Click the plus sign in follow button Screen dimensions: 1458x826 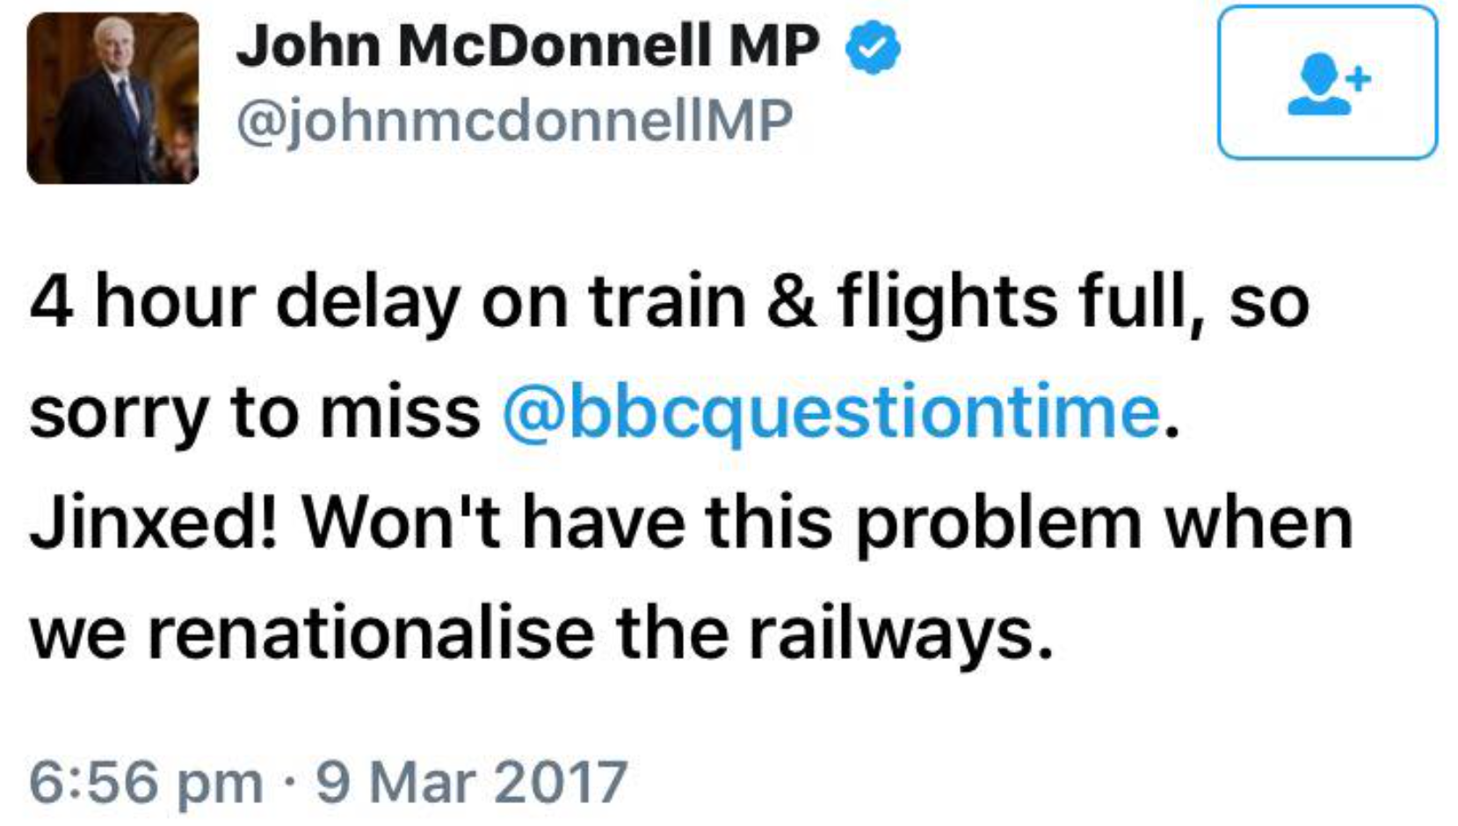[1359, 79]
